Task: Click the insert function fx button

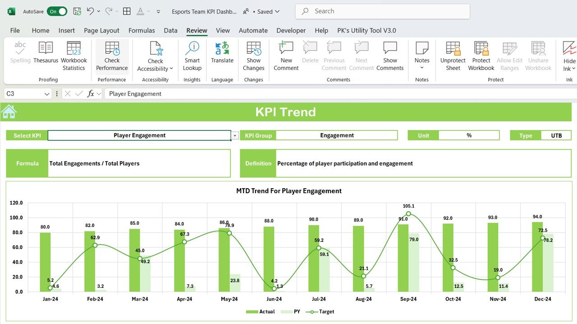Action: coord(91,93)
